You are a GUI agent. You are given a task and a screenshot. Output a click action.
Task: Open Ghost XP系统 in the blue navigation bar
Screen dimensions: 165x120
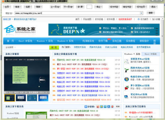coord(25,41)
